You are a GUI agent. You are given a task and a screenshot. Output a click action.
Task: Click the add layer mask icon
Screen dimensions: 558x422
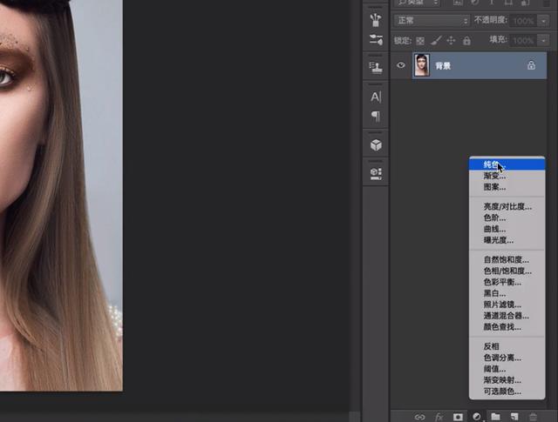(457, 417)
